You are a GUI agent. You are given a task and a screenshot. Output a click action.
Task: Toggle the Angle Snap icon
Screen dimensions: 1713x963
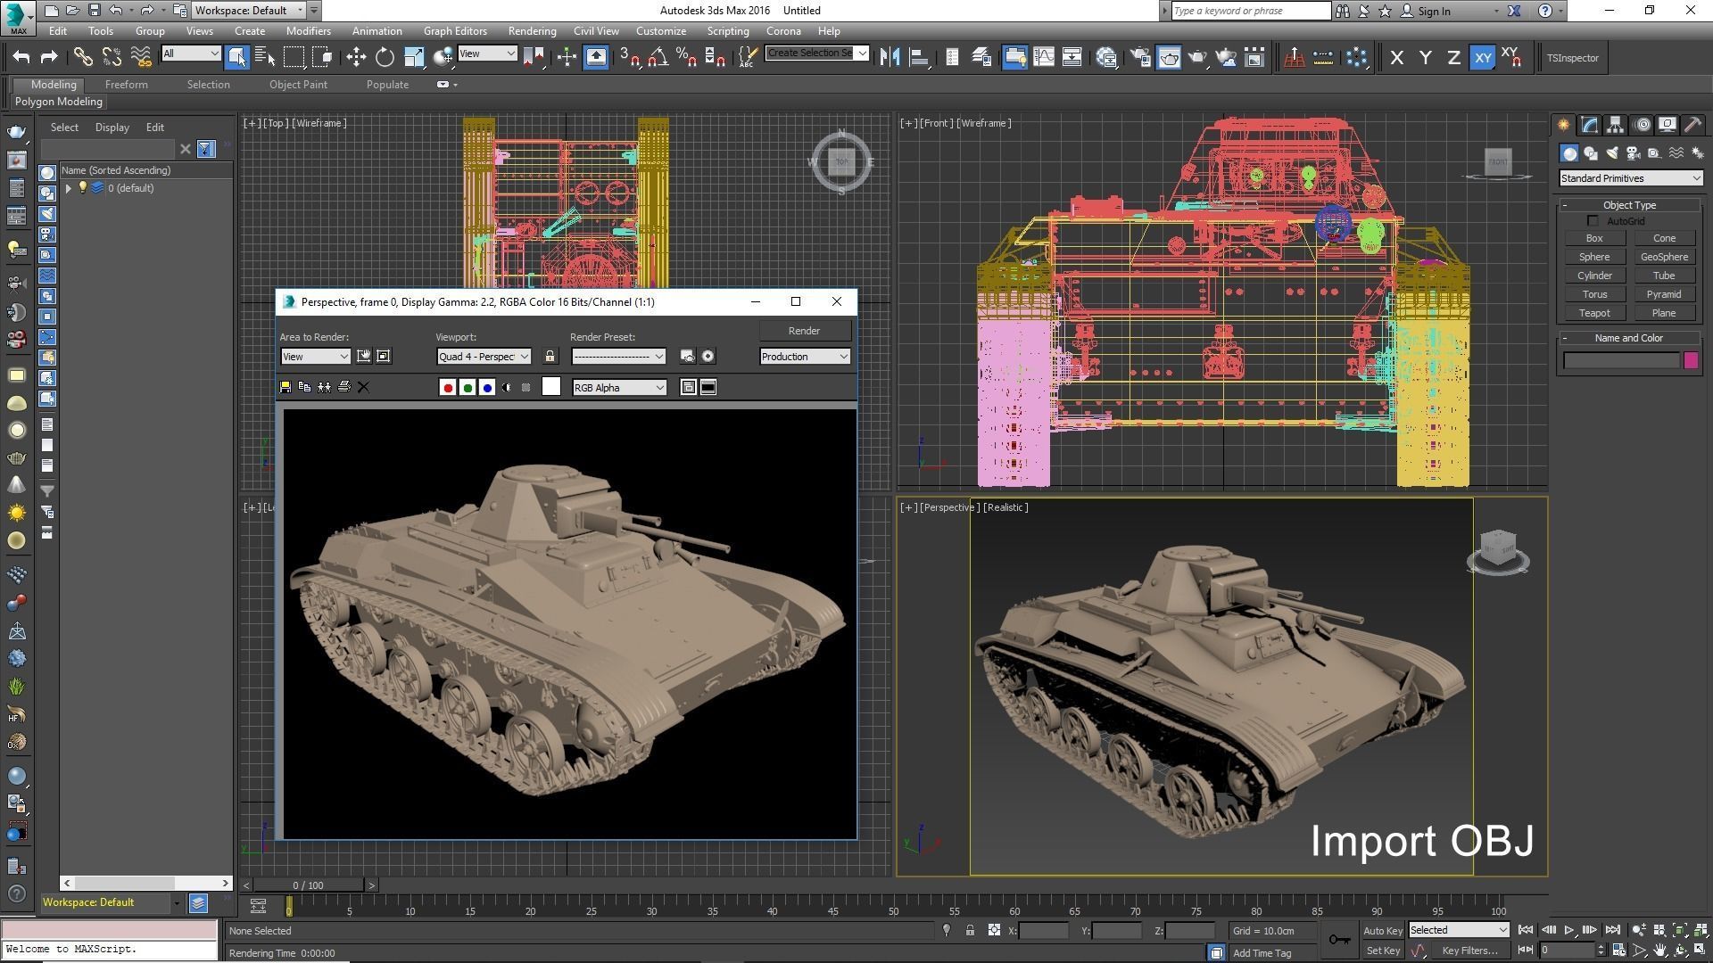coord(658,57)
